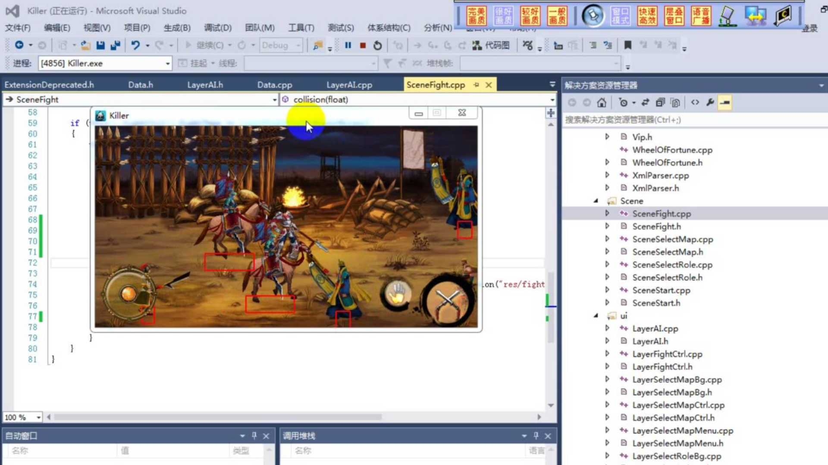This screenshot has height=465, width=828.
Task: Click the Undo arrow icon
Action: pos(135,45)
